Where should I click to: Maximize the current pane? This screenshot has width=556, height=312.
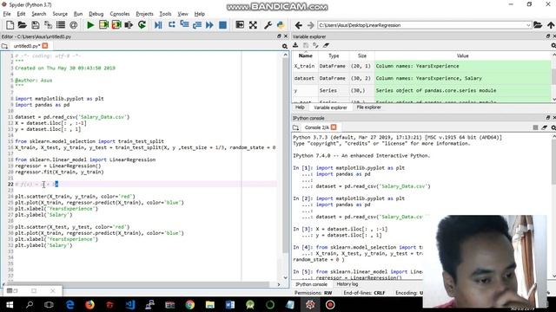240,25
